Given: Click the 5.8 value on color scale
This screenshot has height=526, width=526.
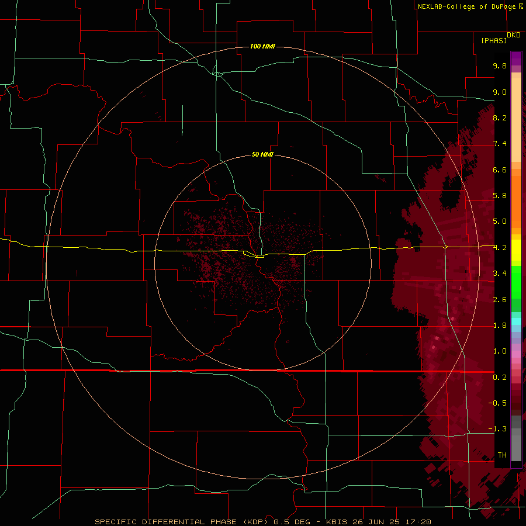Looking at the screenshot, I should [500, 196].
